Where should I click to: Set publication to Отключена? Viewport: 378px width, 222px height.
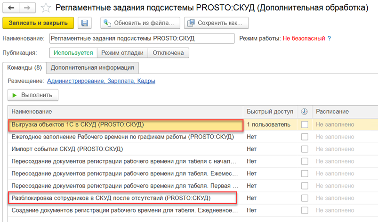169,53
